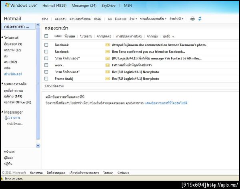Click the แสดงข้อความแรก auto-display link
240x189 pixels.
pos(166,103)
